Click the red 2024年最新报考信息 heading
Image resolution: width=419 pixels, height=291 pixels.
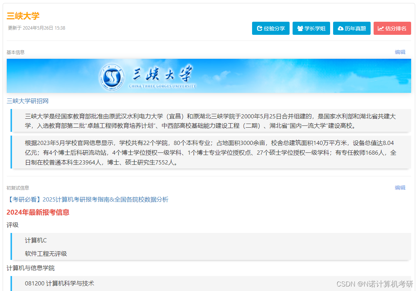point(38,212)
